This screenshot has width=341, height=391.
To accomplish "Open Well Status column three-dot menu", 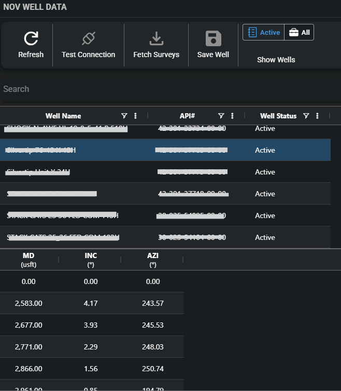I will pos(317,116).
